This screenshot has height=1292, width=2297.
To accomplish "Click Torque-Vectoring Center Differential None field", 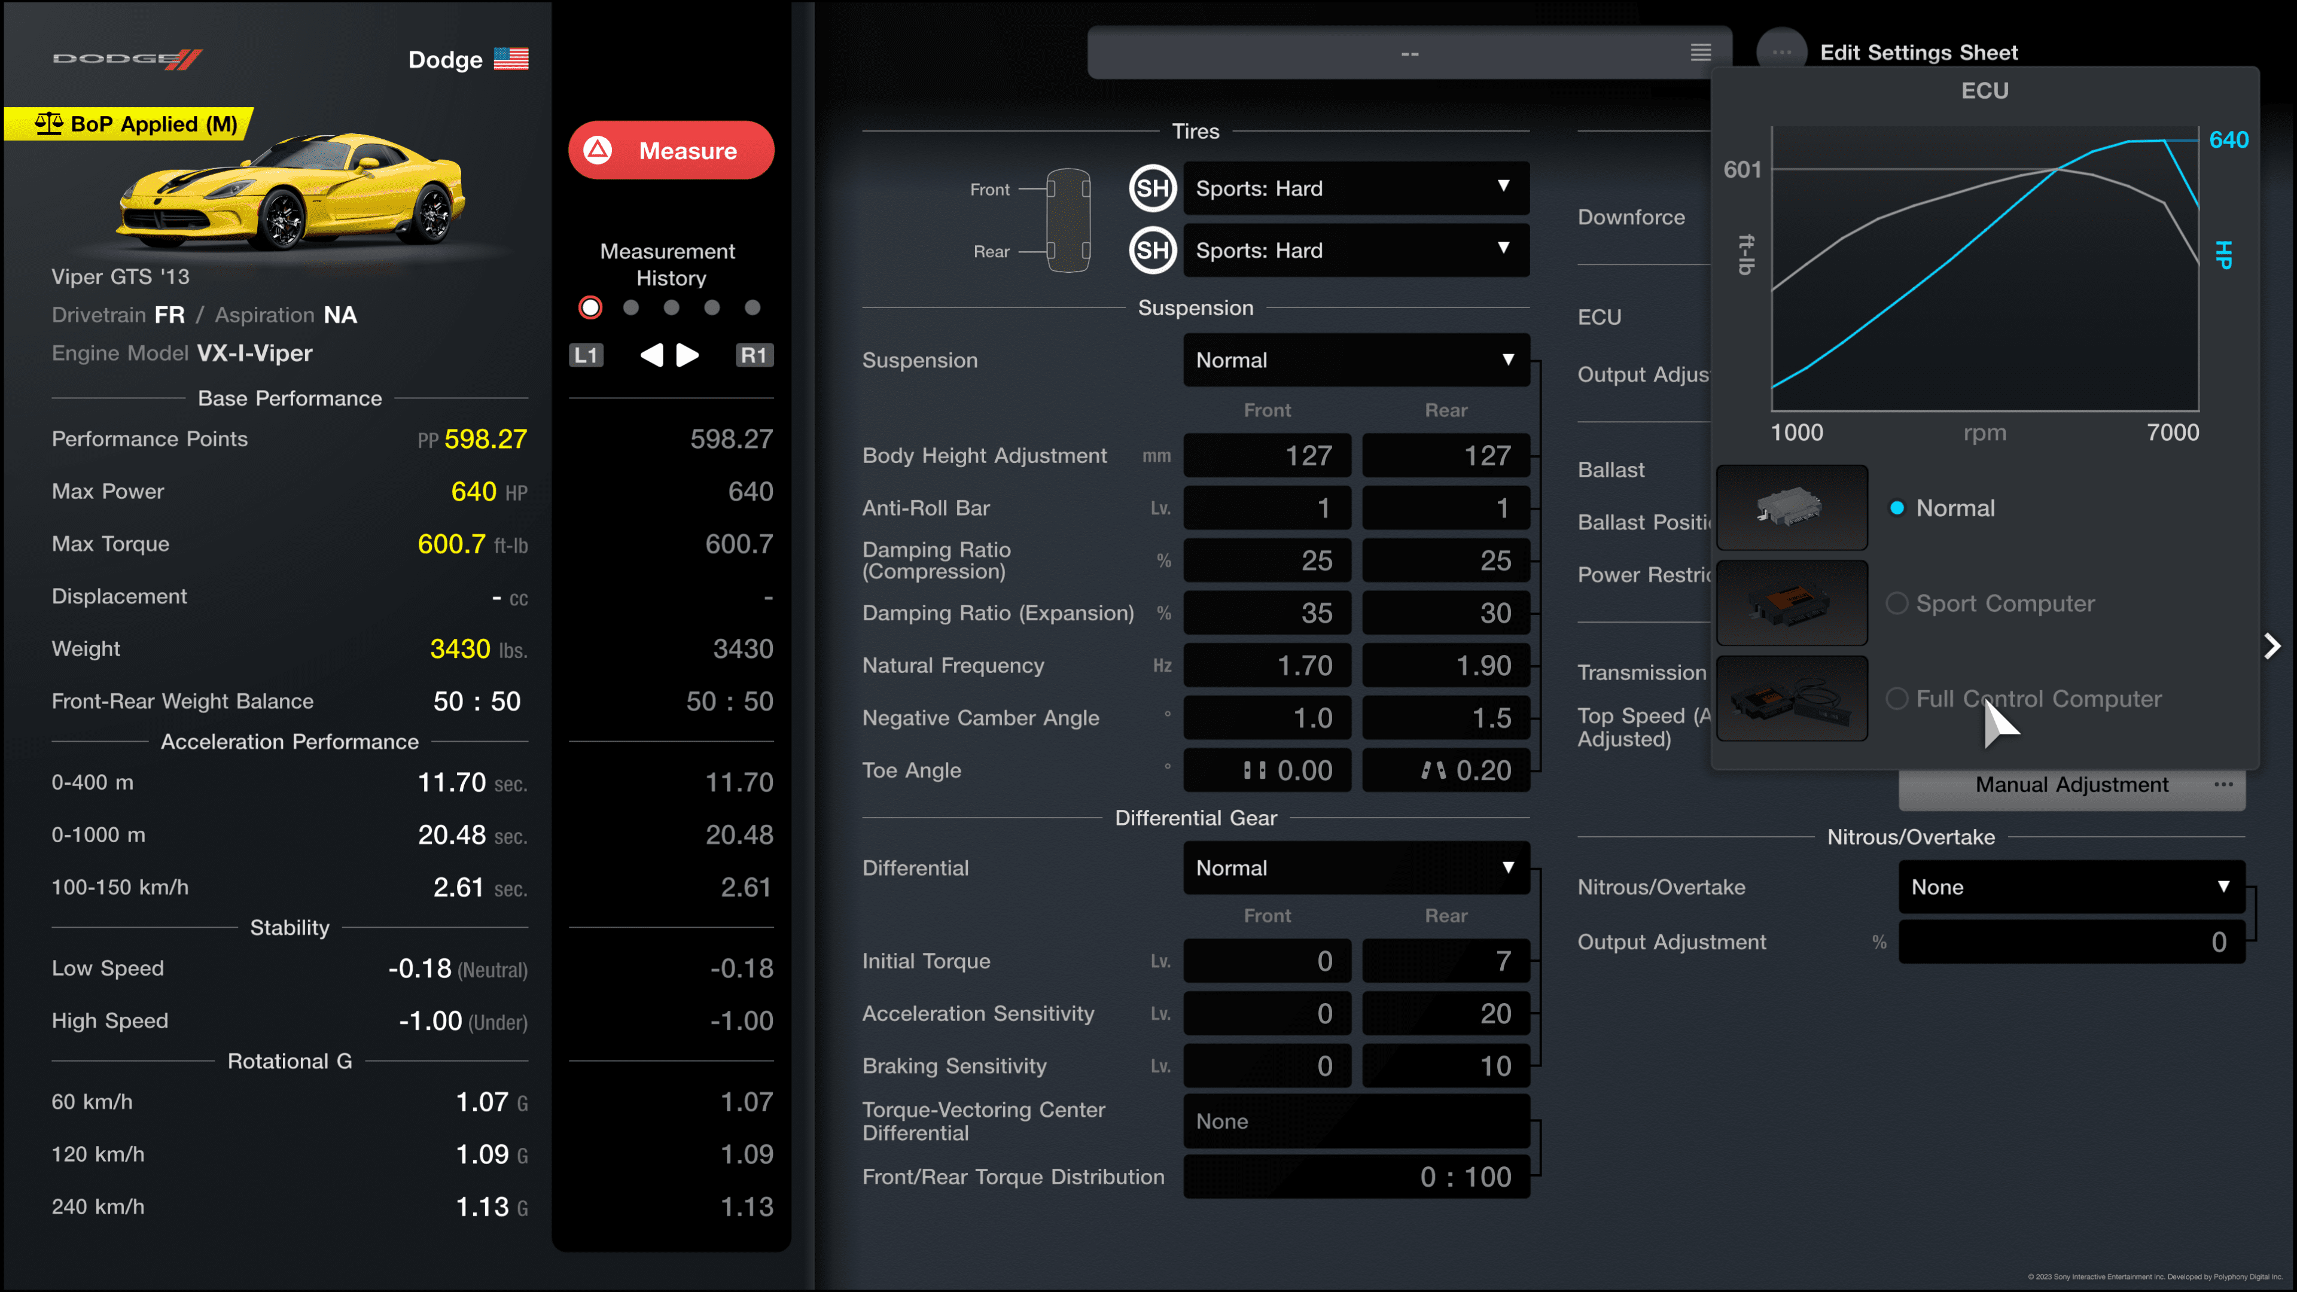I will click(x=1356, y=1122).
